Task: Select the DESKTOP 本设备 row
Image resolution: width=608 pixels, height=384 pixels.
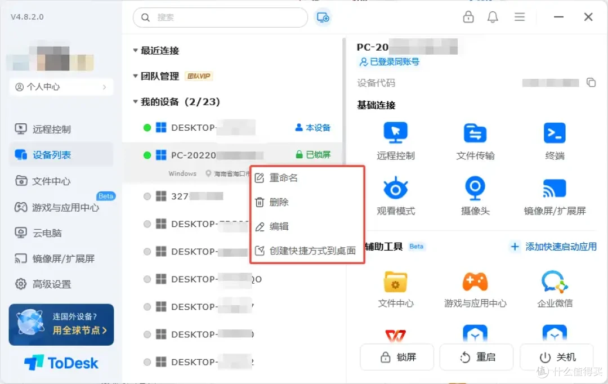Action: (233, 128)
